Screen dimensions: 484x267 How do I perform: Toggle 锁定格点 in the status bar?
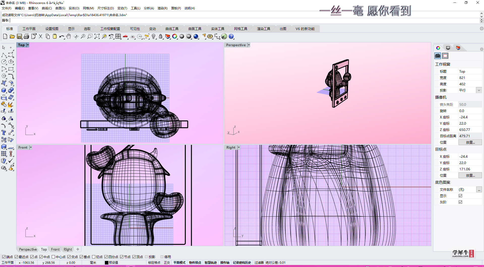(x=154, y=263)
